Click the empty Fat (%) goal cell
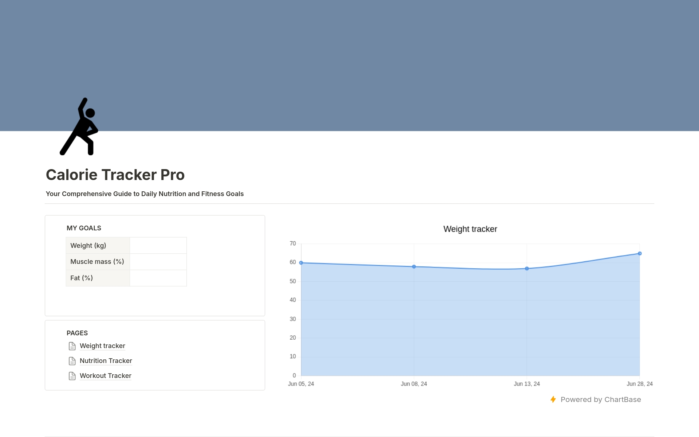The width and height of the screenshot is (699, 437). click(x=158, y=278)
